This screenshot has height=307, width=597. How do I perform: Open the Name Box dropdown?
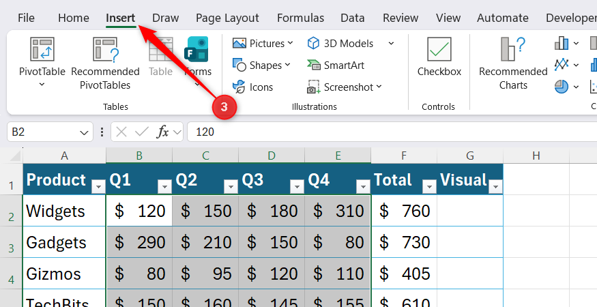click(84, 132)
